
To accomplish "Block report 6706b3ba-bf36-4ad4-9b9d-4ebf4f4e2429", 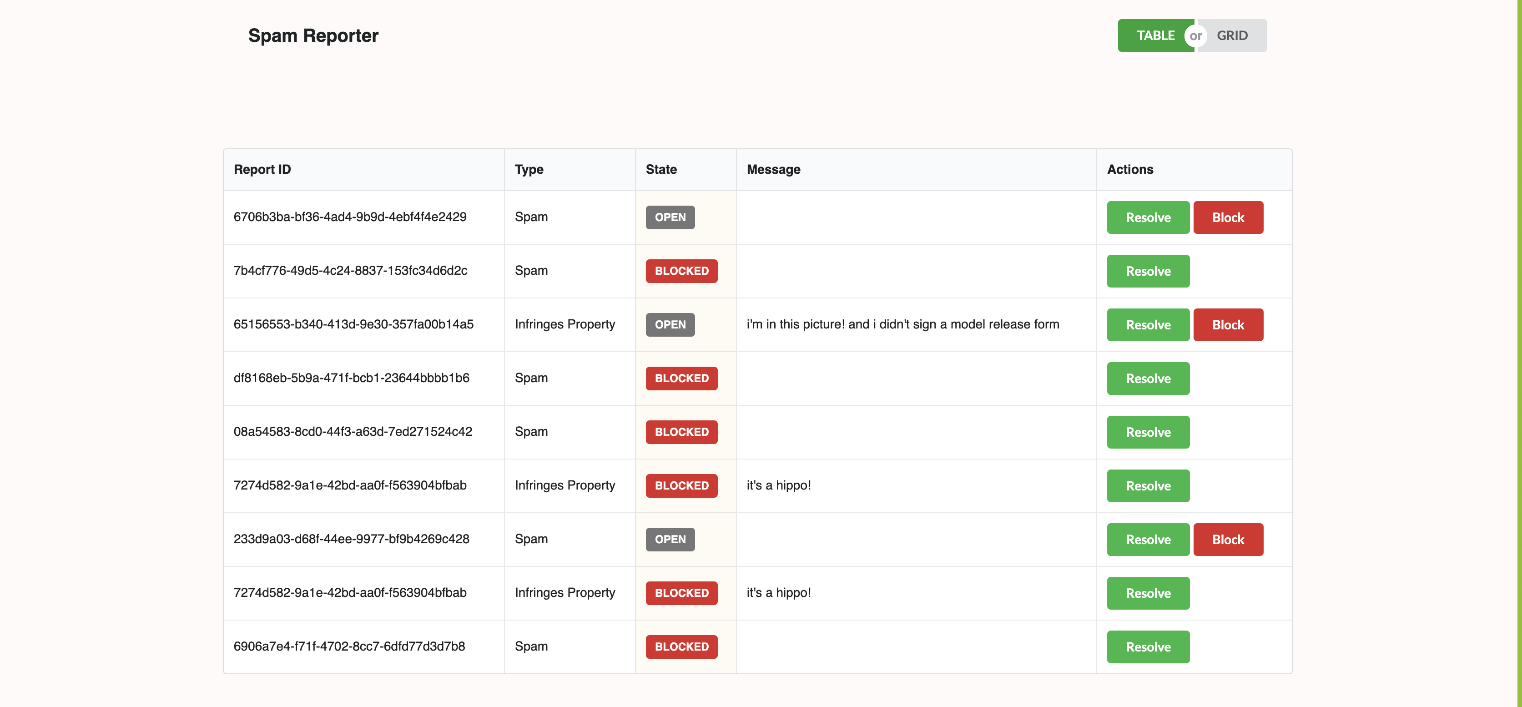I will click(1228, 217).
